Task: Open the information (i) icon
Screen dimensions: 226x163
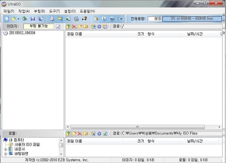Action: pos(104,19)
